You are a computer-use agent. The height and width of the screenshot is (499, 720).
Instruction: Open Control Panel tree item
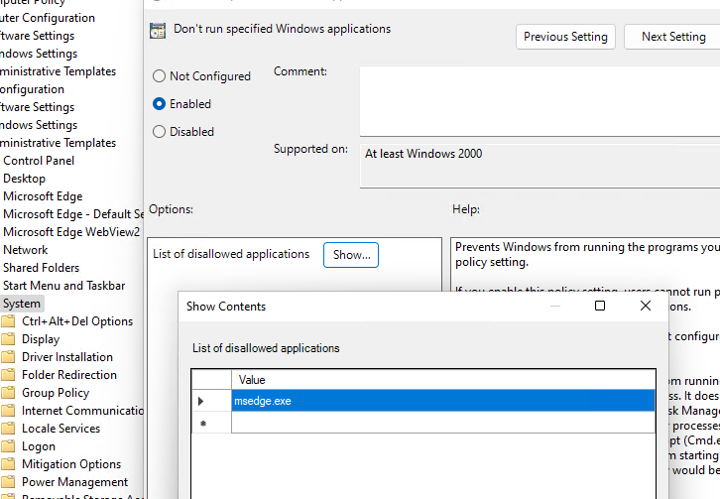click(x=39, y=161)
